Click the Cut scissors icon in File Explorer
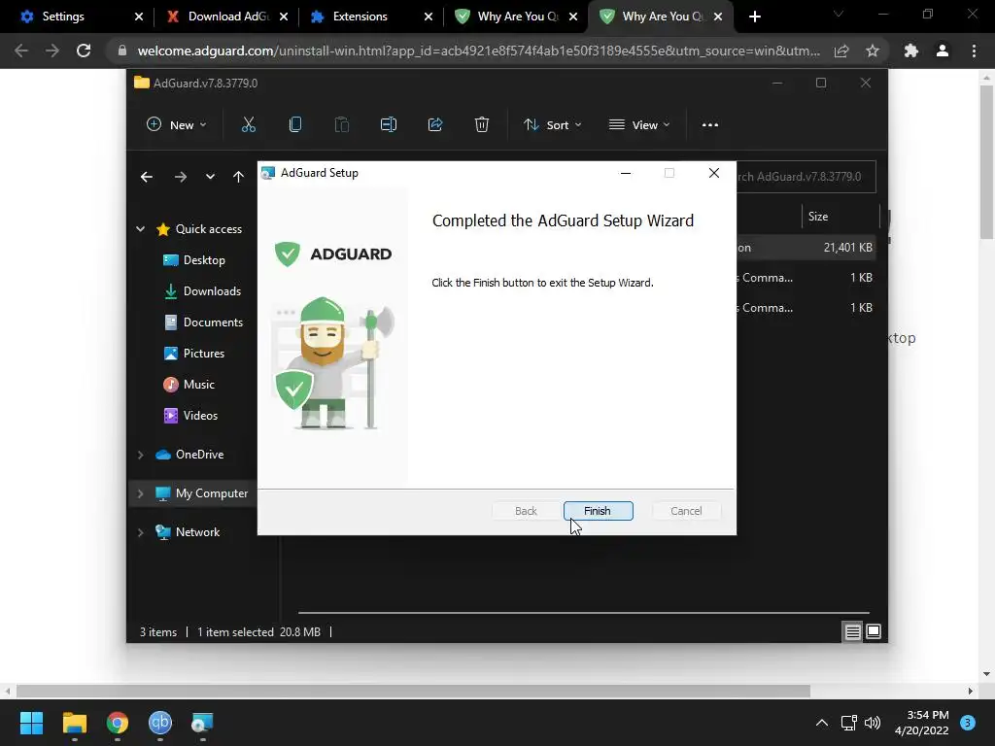Screen dimensions: 995x746 coord(248,125)
